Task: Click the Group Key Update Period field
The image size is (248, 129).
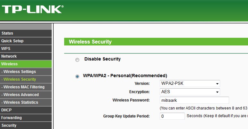Action: [x=172, y=116]
